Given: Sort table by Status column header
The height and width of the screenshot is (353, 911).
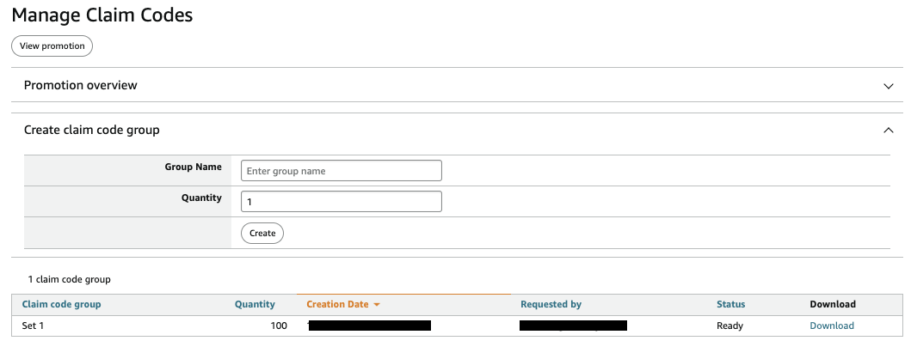Looking at the screenshot, I should pos(730,305).
